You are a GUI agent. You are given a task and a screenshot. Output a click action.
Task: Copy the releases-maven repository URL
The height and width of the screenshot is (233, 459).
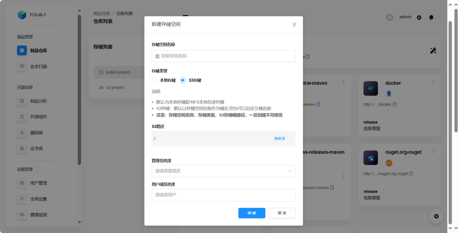coord(332,188)
